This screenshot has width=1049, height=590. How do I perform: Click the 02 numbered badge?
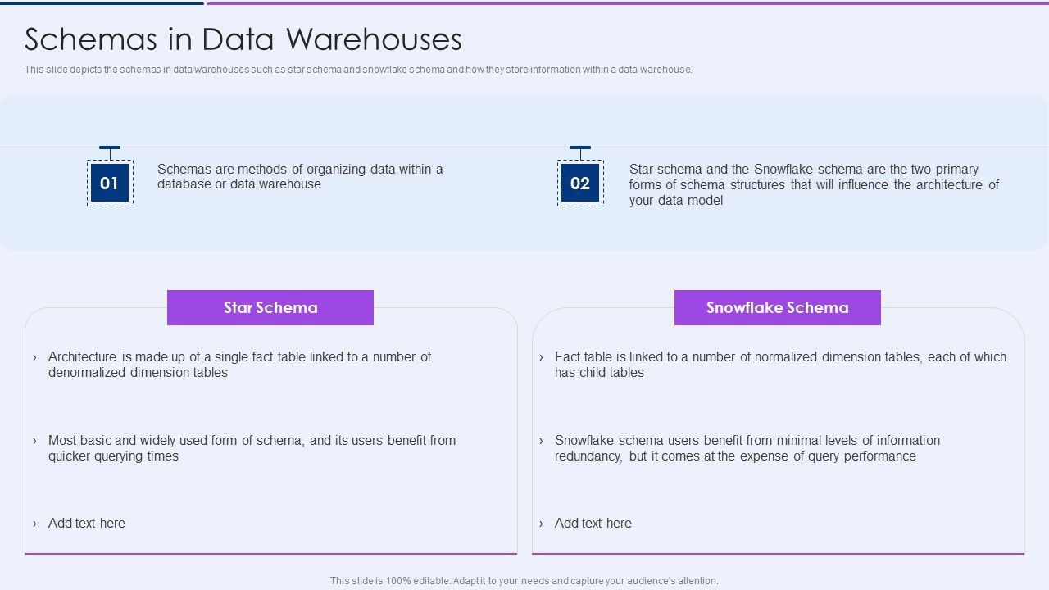(580, 184)
